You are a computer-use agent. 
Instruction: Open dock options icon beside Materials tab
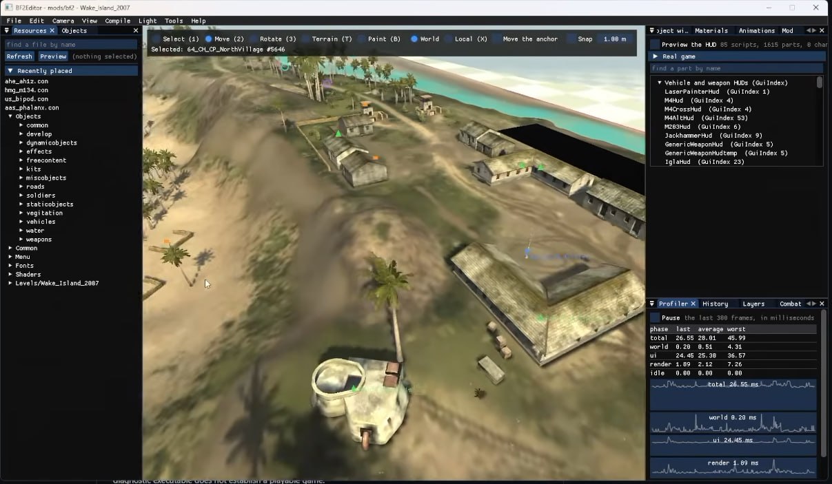pyautogui.click(x=652, y=30)
